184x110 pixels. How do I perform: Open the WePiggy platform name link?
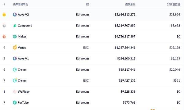point(24,92)
